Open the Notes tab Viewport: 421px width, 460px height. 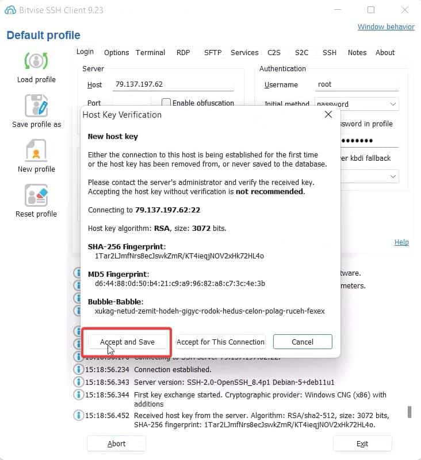point(357,52)
